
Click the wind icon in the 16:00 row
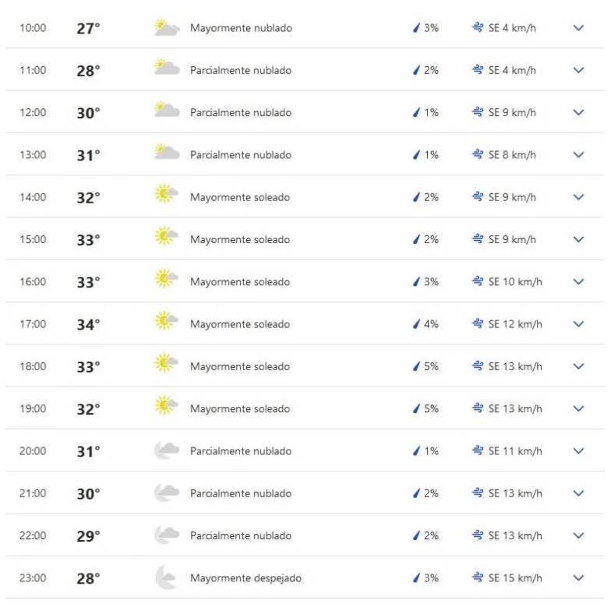[478, 281]
